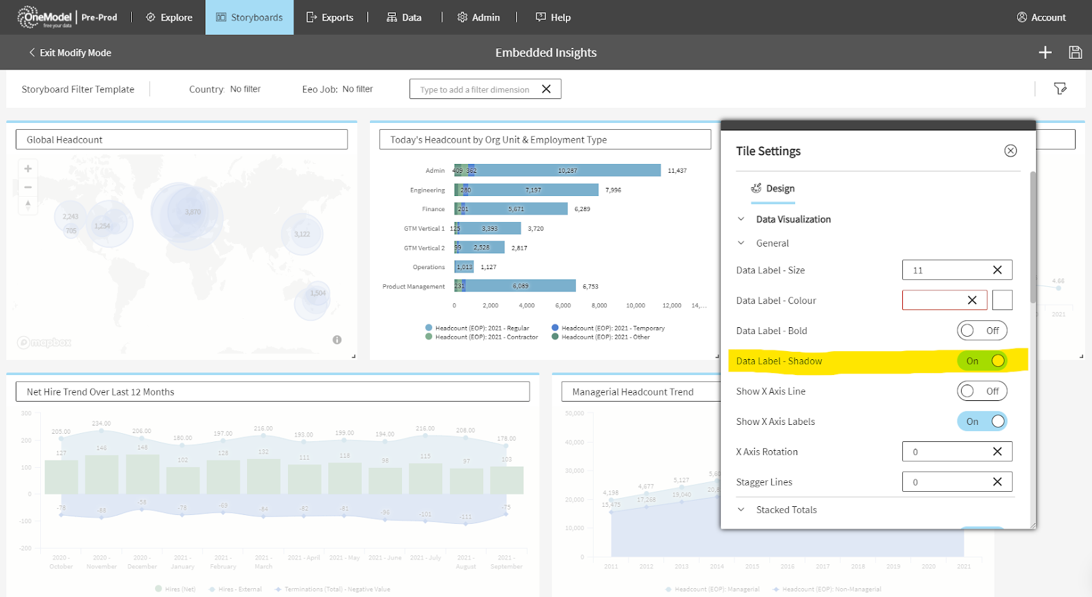Image resolution: width=1092 pixels, height=597 pixels.
Task: Click the map info icon
Action: point(337,339)
